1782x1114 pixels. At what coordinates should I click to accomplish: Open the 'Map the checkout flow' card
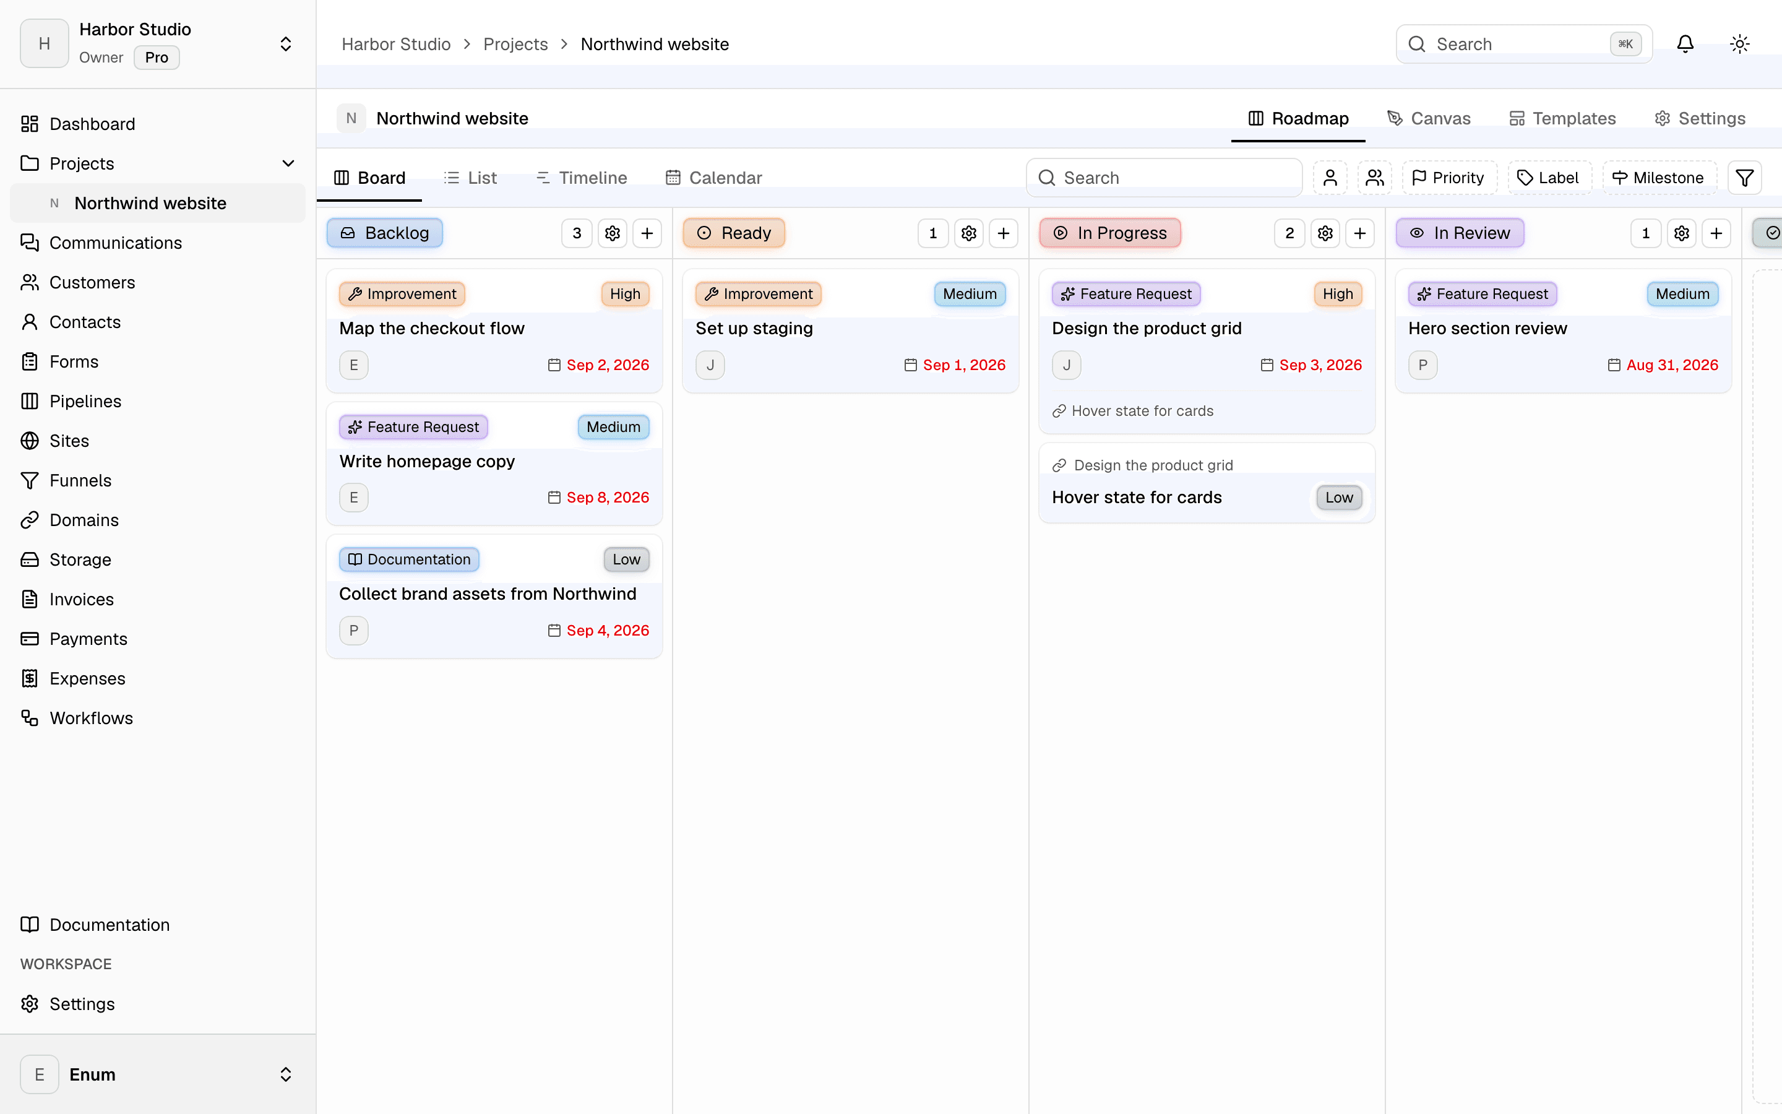coord(494,330)
